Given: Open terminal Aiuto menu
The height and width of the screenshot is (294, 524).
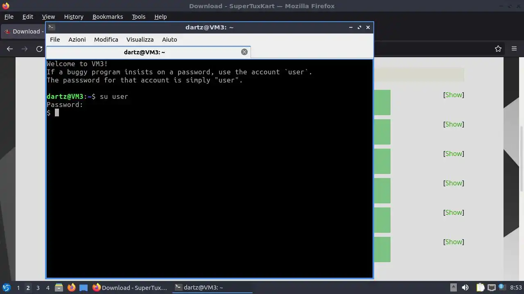Looking at the screenshot, I should pos(169,40).
